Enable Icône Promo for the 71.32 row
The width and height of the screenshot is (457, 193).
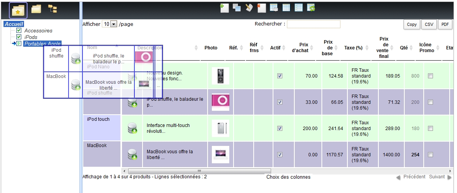[430, 102]
